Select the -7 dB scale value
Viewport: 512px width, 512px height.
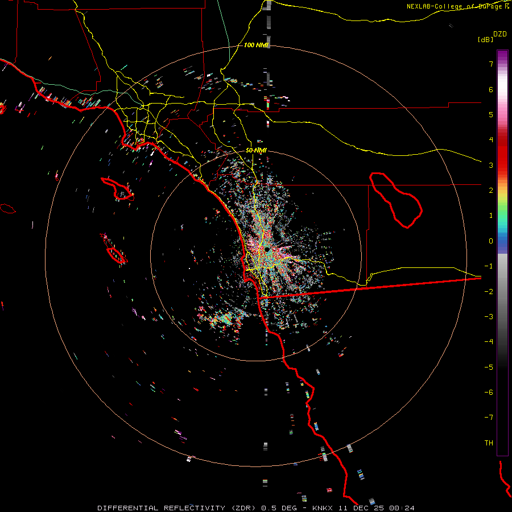pos(489,418)
